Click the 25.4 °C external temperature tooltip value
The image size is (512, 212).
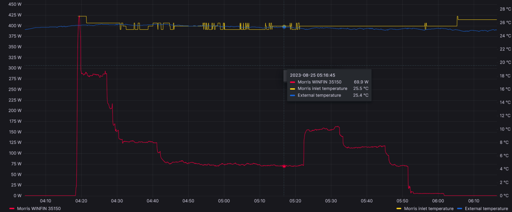click(x=361, y=95)
